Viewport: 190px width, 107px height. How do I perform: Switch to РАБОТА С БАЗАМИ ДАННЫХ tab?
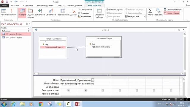click(x=70, y=6)
